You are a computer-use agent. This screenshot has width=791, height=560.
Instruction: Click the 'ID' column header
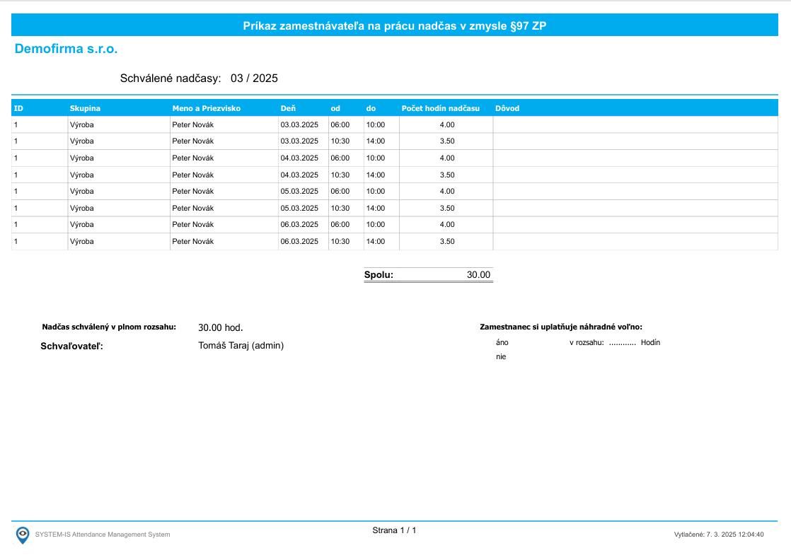(18, 108)
